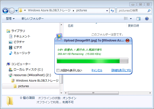Click the ビデオ filmstrip icon
Image resolution: width=154 pixels, height=109 pixels.
[x=10, y=47]
